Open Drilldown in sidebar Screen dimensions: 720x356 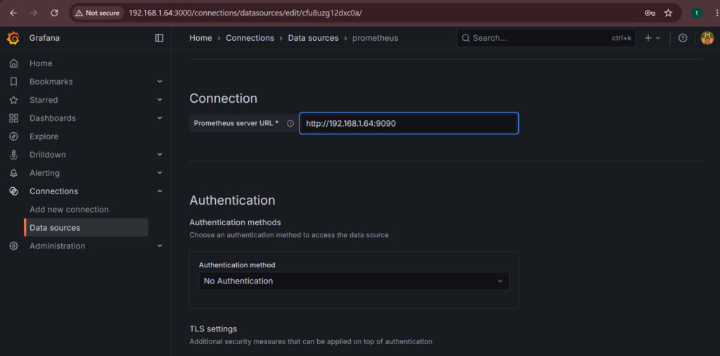(x=48, y=155)
